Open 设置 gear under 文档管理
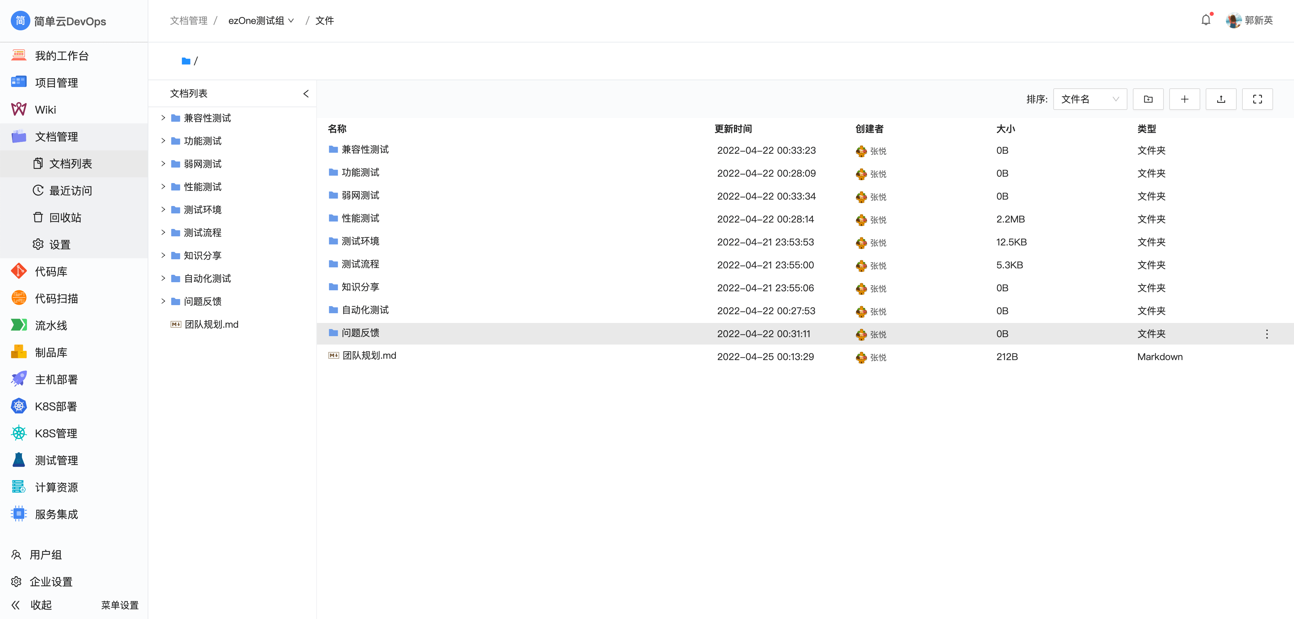Image resolution: width=1294 pixels, height=619 pixels. coord(59,245)
